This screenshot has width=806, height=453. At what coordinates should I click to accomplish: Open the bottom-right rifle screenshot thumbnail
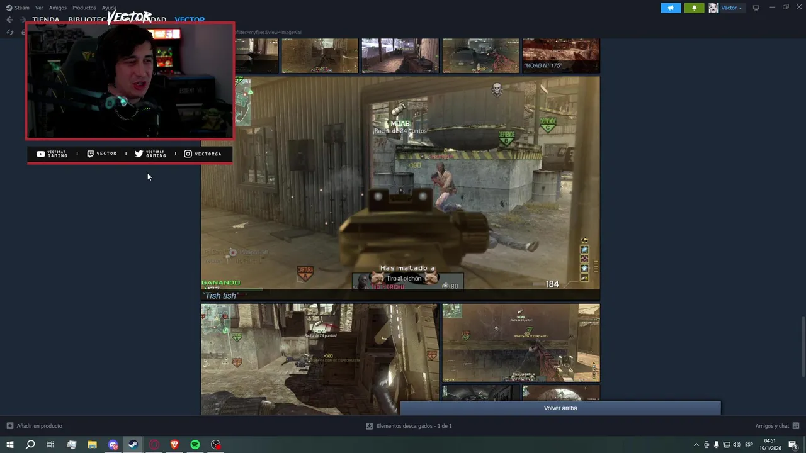click(521, 343)
